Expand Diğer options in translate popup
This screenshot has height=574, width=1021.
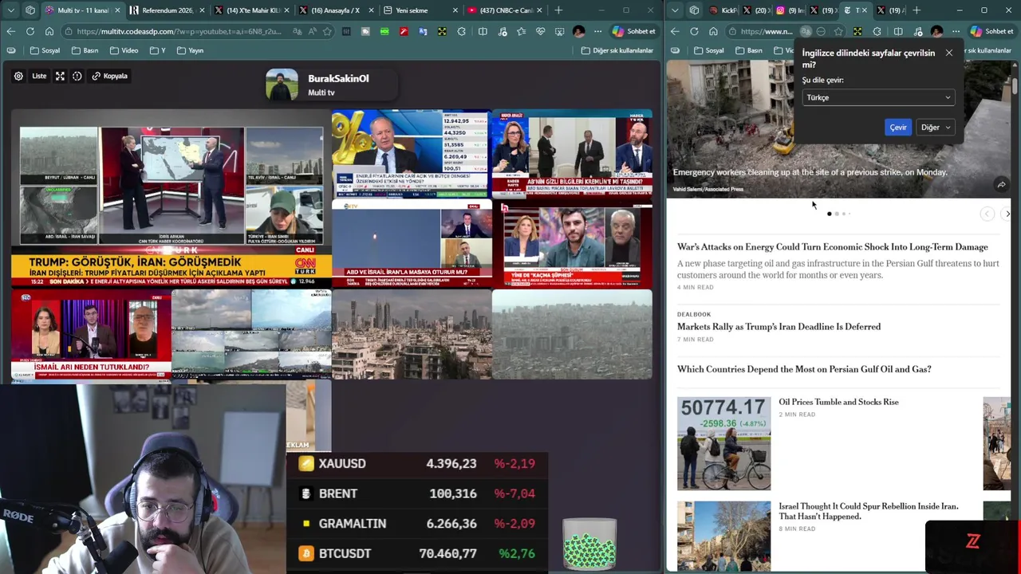[935, 128]
